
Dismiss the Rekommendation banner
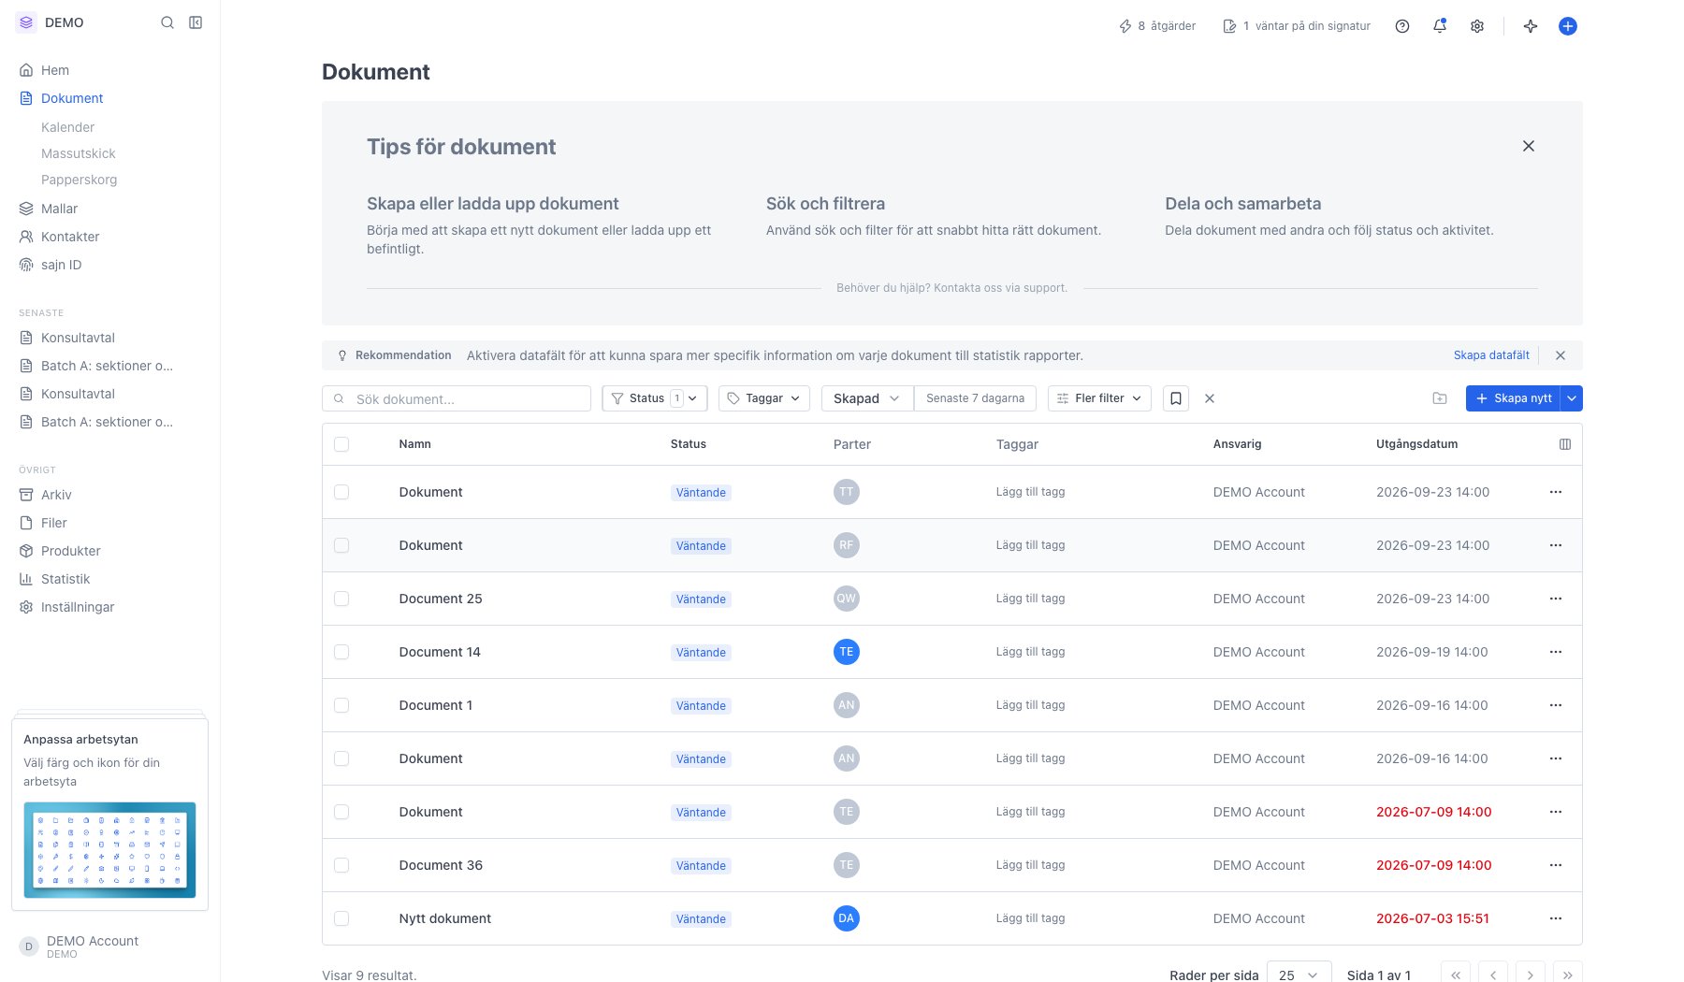(x=1561, y=355)
